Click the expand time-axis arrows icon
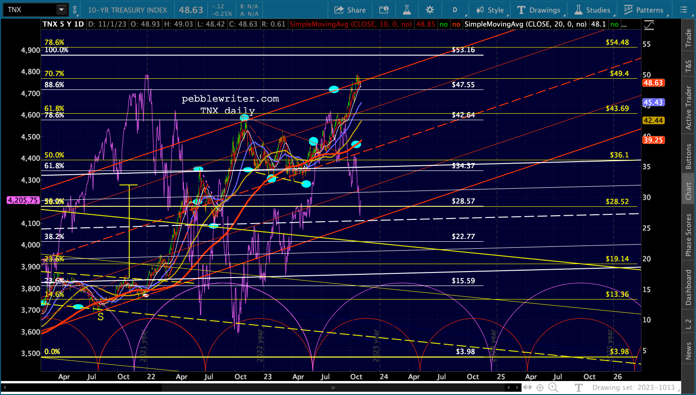Viewport: 696px width, 395px height. (x=528, y=388)
